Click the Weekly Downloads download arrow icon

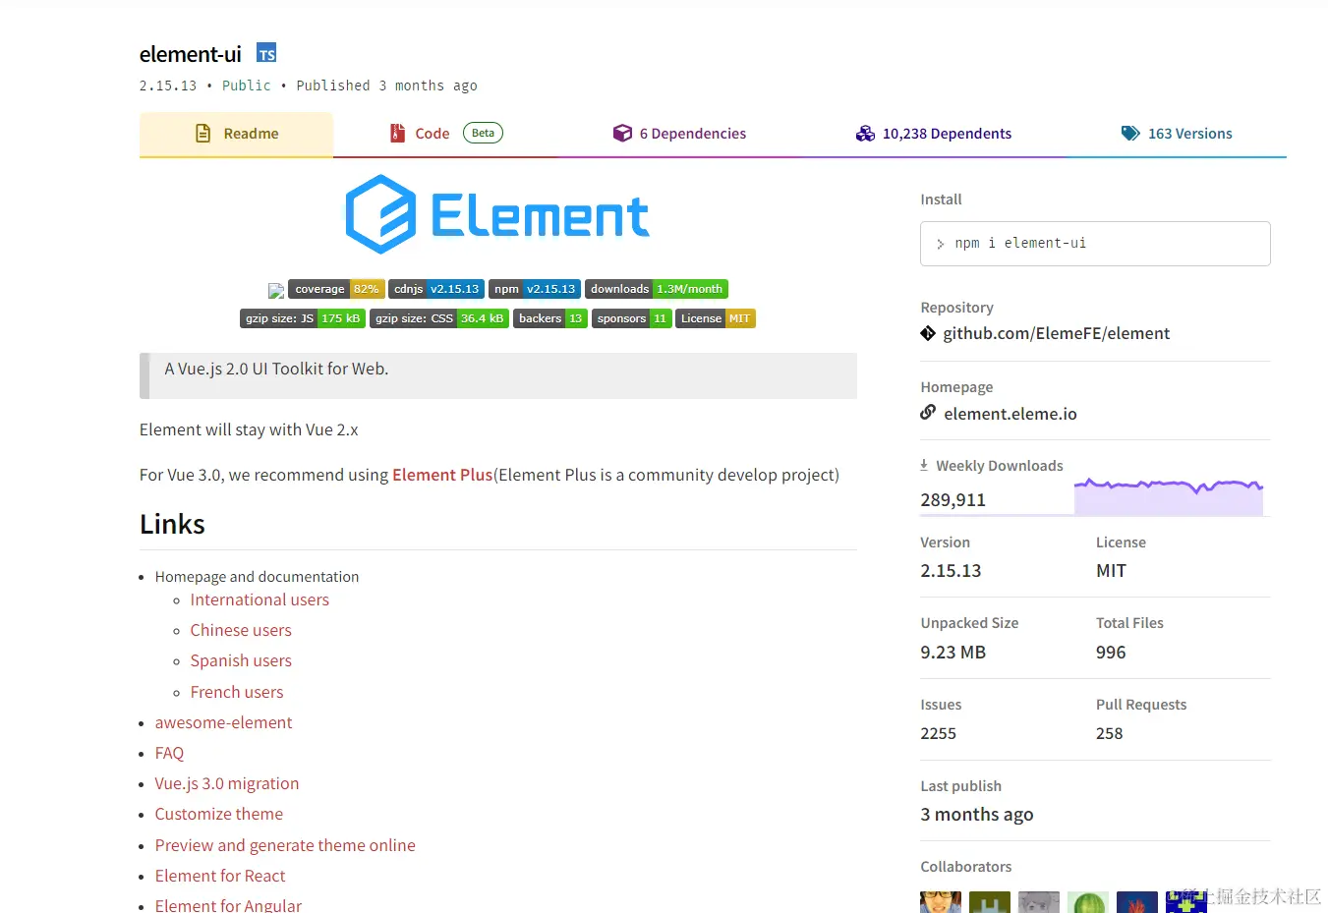[x=924, y=465]
